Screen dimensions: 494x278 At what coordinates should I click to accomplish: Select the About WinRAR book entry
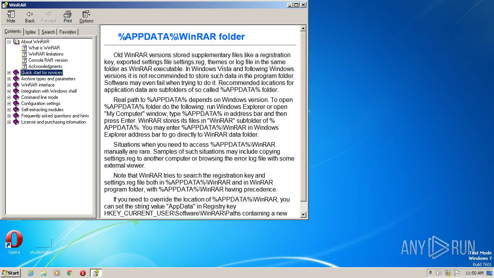[35, 42]
